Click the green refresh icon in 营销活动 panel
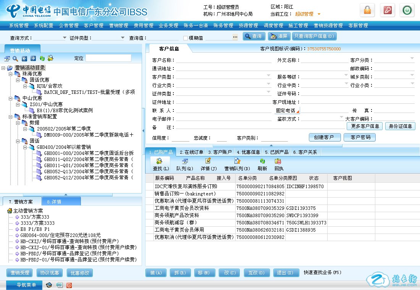The width and height of the screenshot is (420, 290). pos(42,58)
